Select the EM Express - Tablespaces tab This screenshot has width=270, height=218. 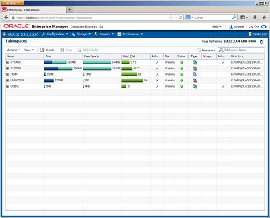pyautogui.click(x=33, y=10)
